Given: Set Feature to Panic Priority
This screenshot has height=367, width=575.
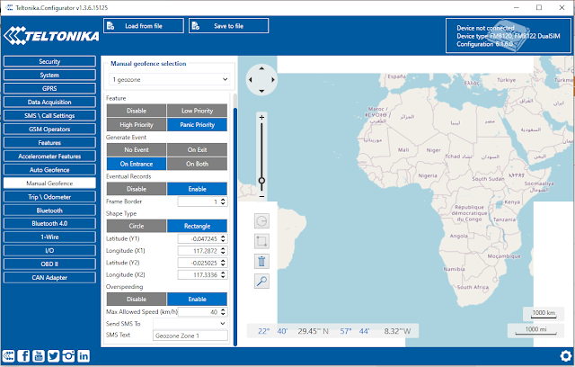Looking at the screenshot, I should pos(197,125).
